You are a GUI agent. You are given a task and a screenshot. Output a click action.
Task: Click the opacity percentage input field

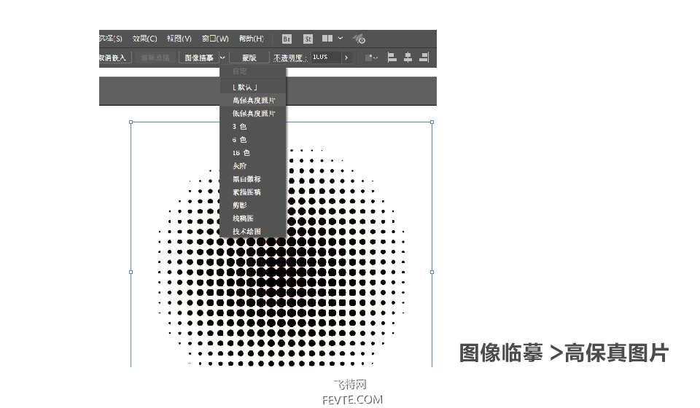pyautogui.click(x=325, y=58)
